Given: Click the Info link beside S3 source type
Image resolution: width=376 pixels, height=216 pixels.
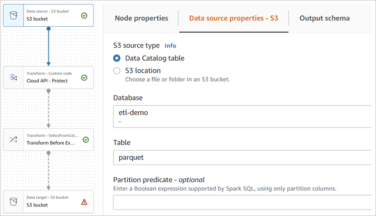Looking at the screenshot, I should 170,46.
